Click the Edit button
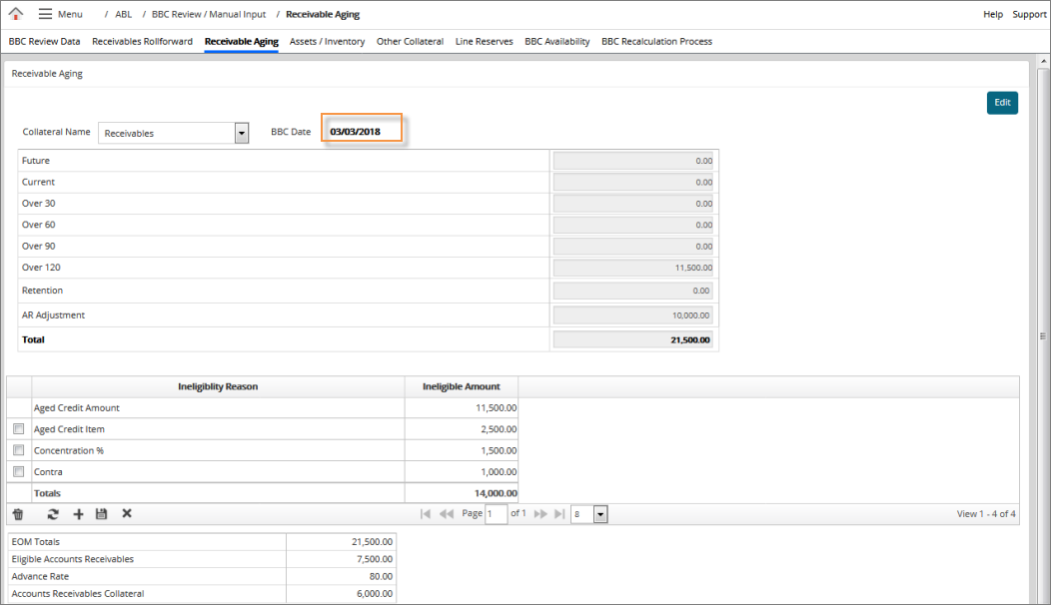This screenshot has width=1051, height=605. click(1001, 103)
